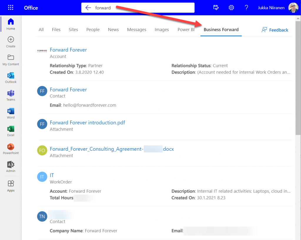Select the Business Forward tab
This screenshot has height=240, width=301.
pos(221,30)
